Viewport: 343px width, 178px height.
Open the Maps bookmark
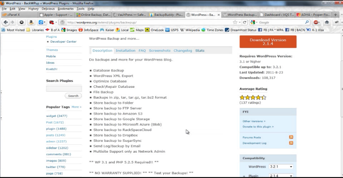pos(137,30)
